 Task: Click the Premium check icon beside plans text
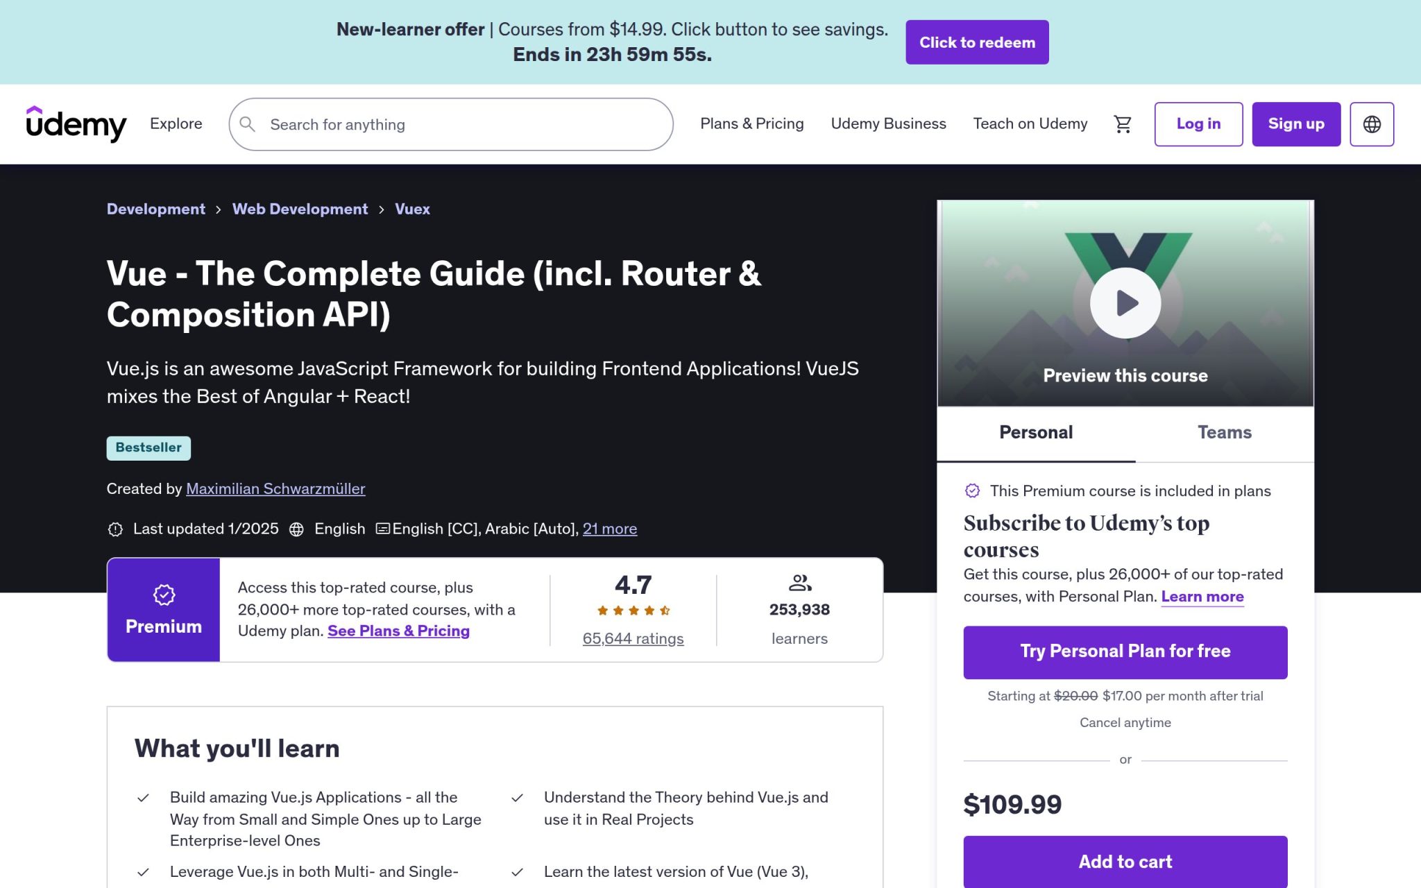click(973, 490)
